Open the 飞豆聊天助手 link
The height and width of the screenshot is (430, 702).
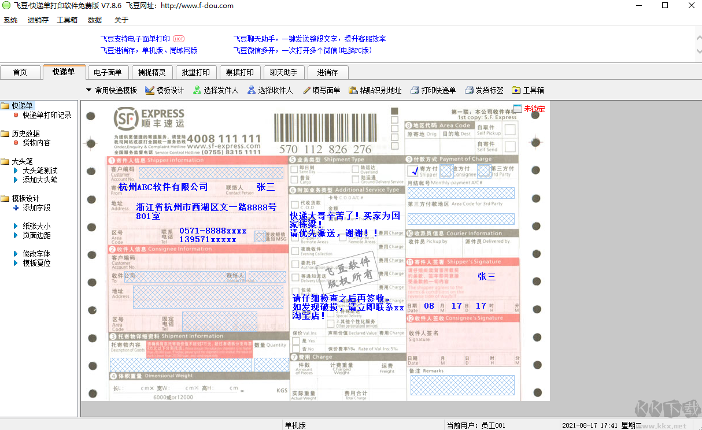coord(310,39)
